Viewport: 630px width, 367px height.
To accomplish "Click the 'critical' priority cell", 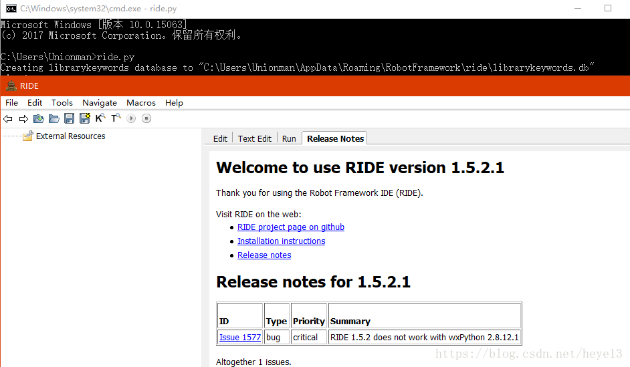I will pos(308,338).
